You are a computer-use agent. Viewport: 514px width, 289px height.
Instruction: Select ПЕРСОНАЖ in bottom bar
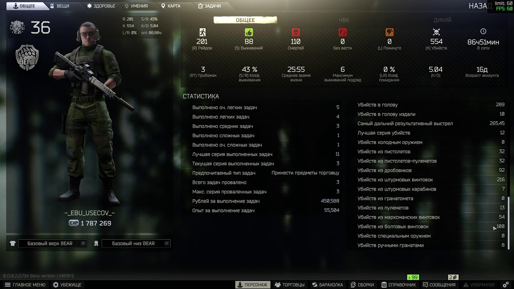253,285
